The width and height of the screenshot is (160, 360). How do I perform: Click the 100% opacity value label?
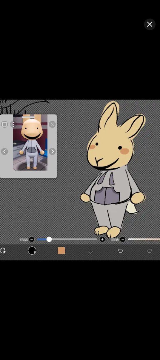pyautogui.click(x=114, y=239)
